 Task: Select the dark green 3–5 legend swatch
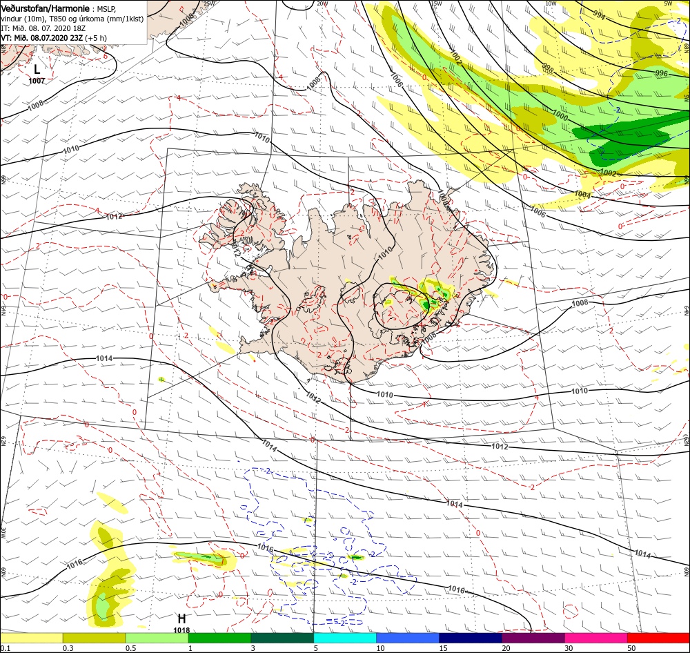[282, 638]
